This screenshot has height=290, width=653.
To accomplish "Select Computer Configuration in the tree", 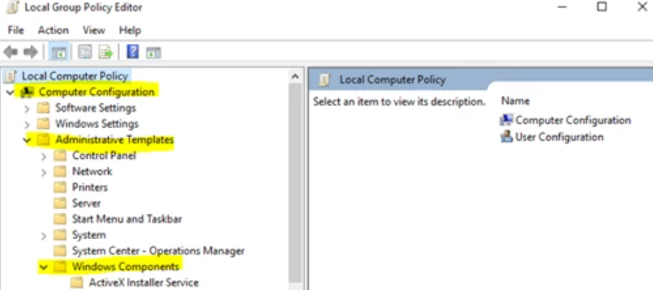I will (97, 92).
